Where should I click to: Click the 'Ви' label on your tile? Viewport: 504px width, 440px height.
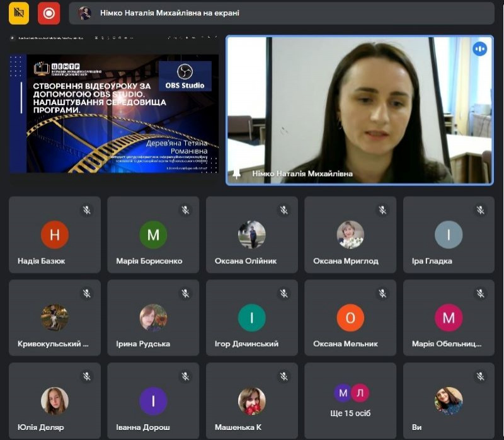416,427
